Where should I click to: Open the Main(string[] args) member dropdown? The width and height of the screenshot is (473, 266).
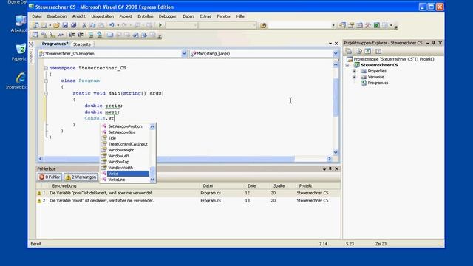tap(336, 54)
